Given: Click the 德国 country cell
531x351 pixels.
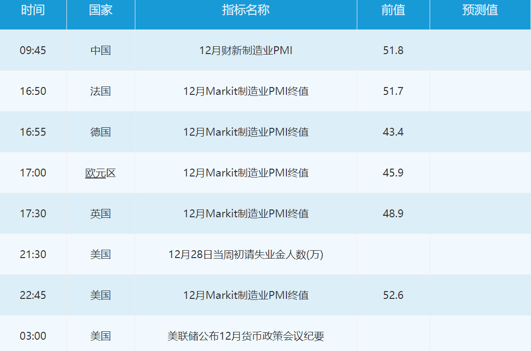Looking at the screenshot, I should [100, 132].
